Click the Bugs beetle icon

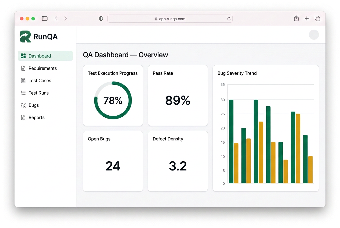(x=23, y=105)
